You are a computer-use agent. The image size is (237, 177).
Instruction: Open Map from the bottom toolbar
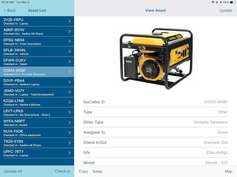[x=228, y=171]
